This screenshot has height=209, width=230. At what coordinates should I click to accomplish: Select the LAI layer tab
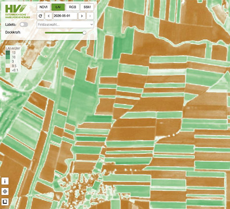point(58,7)
